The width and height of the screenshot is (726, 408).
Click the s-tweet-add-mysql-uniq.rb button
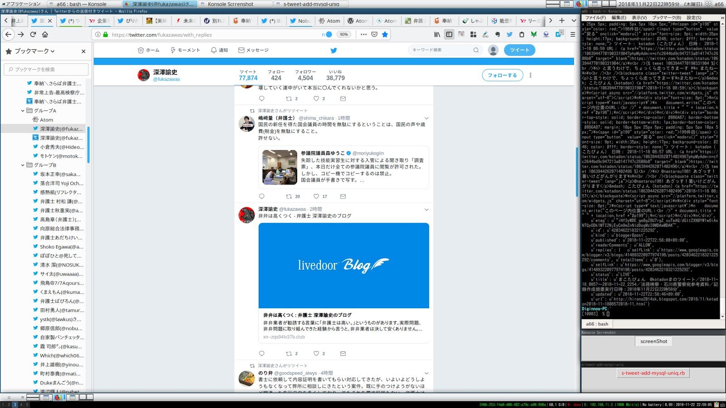[653, 373]
